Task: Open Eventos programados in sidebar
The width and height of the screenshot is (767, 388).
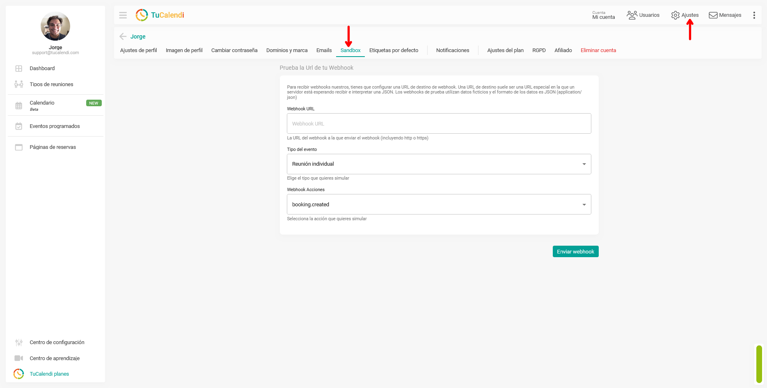Action: [x=55, y=126]
